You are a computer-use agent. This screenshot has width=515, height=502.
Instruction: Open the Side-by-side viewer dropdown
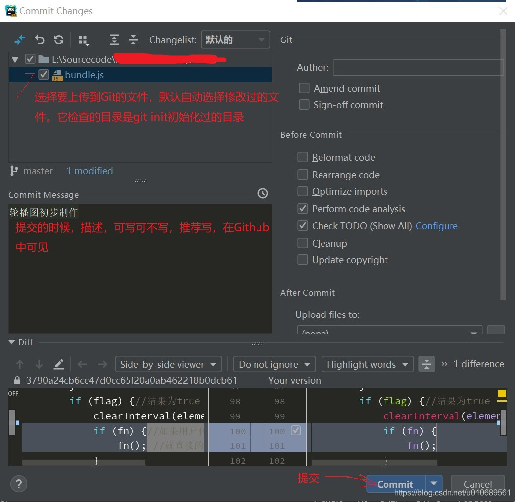pos(168,364)
